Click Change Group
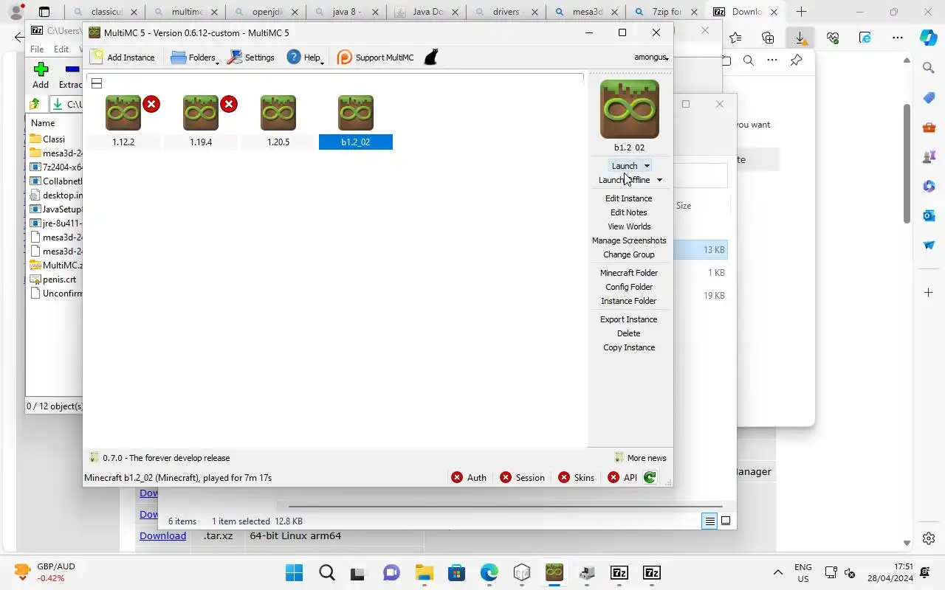945x590 pixels. click(x=629, y=254)
